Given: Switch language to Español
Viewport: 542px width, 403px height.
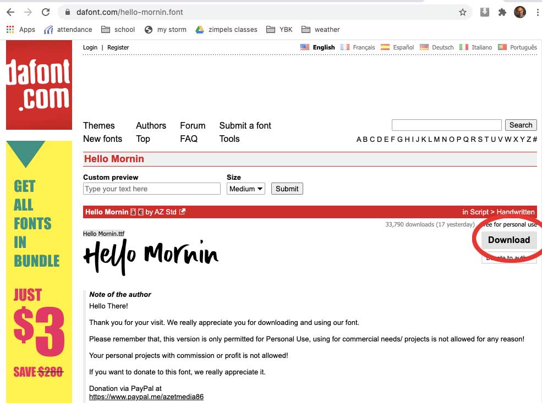Looking at the screenshot, I should click(x=397, y=47).
